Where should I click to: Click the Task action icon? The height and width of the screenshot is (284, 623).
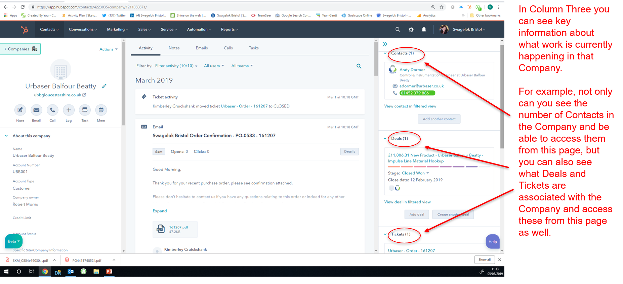(x=85, y=110)
